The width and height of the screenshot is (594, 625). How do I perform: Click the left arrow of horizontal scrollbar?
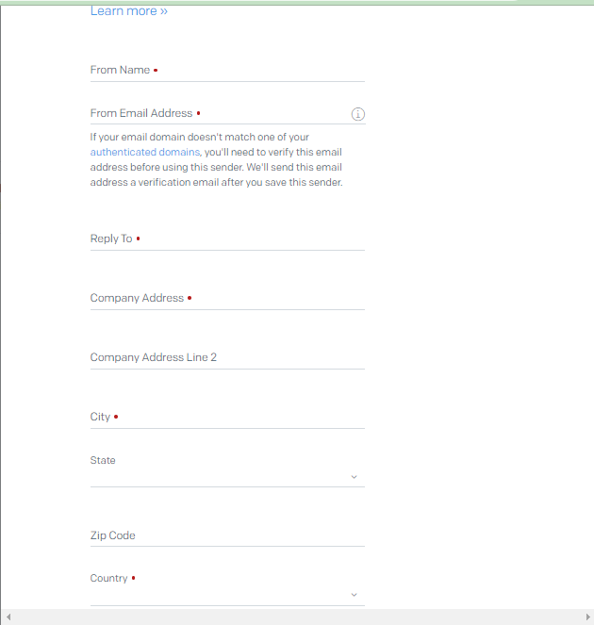pyautogui.click(x=7, y=617)
